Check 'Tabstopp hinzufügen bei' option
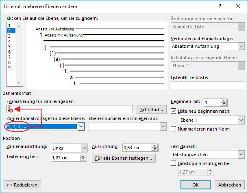The image size is (248, 193). 174,163
